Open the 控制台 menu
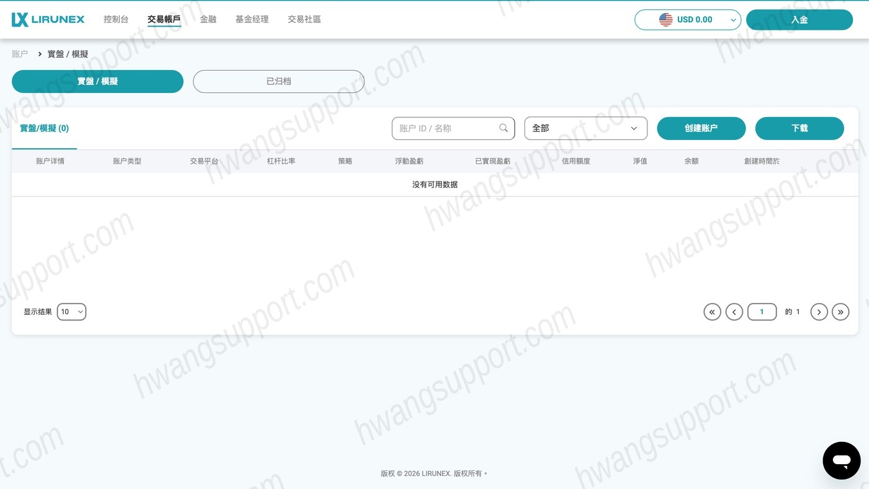 point(116,19)
